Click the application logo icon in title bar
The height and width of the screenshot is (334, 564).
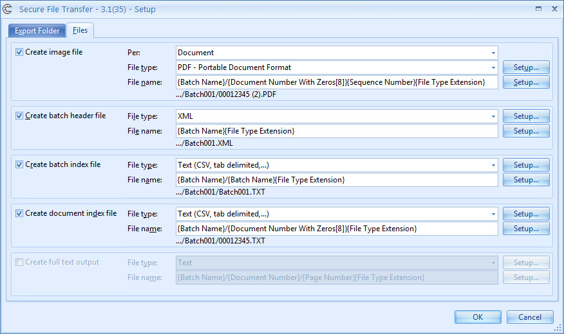pos(9,9)
